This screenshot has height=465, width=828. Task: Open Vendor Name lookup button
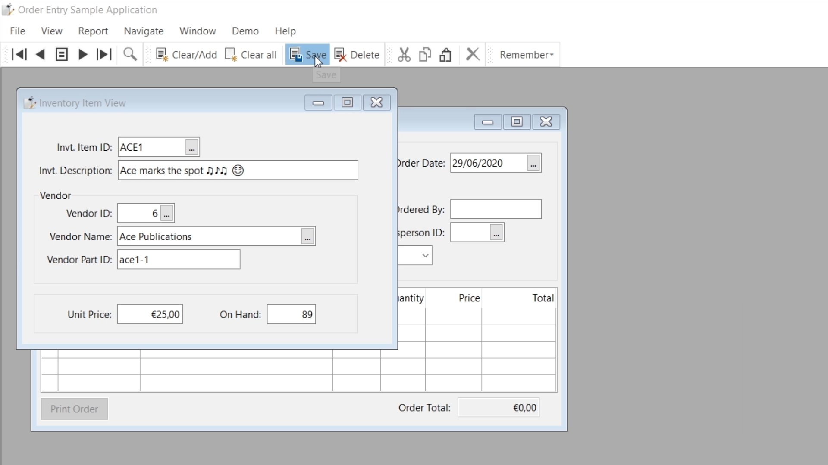(307, 236)
